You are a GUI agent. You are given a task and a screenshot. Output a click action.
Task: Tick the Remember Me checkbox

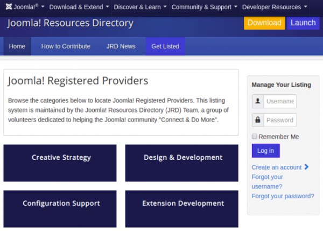pyautogui.click(x=255, y=136)
